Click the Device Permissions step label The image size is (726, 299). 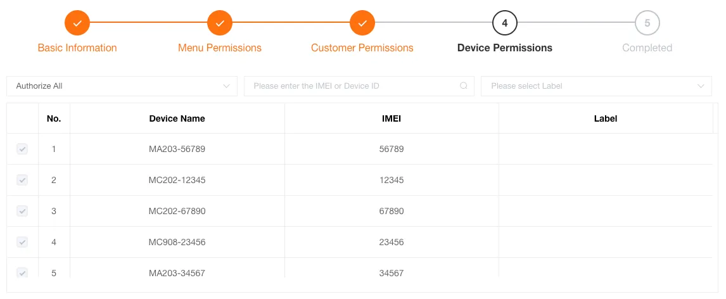pos(505,48)
